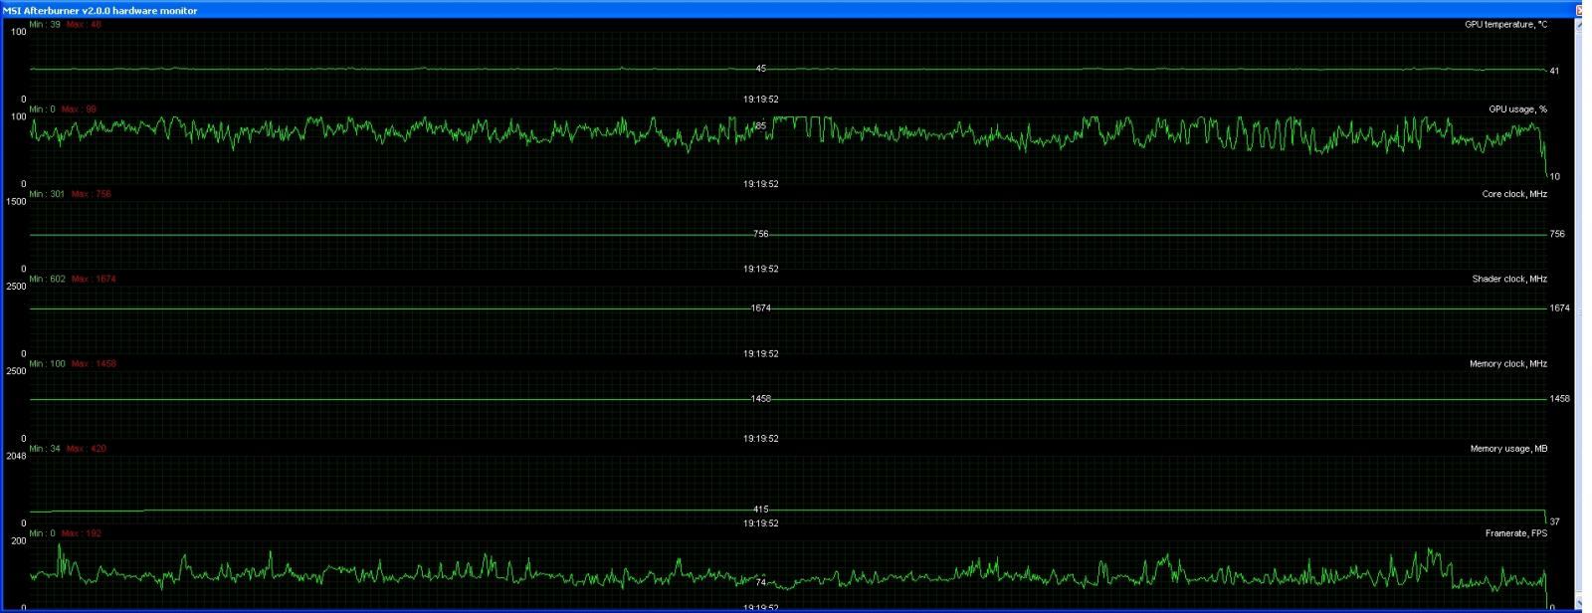Image resolution: width=1592 pixels, height=613 pixels.
Task: Click the 'Max : 48' temperature reading
Action: [x=84, y=24]
